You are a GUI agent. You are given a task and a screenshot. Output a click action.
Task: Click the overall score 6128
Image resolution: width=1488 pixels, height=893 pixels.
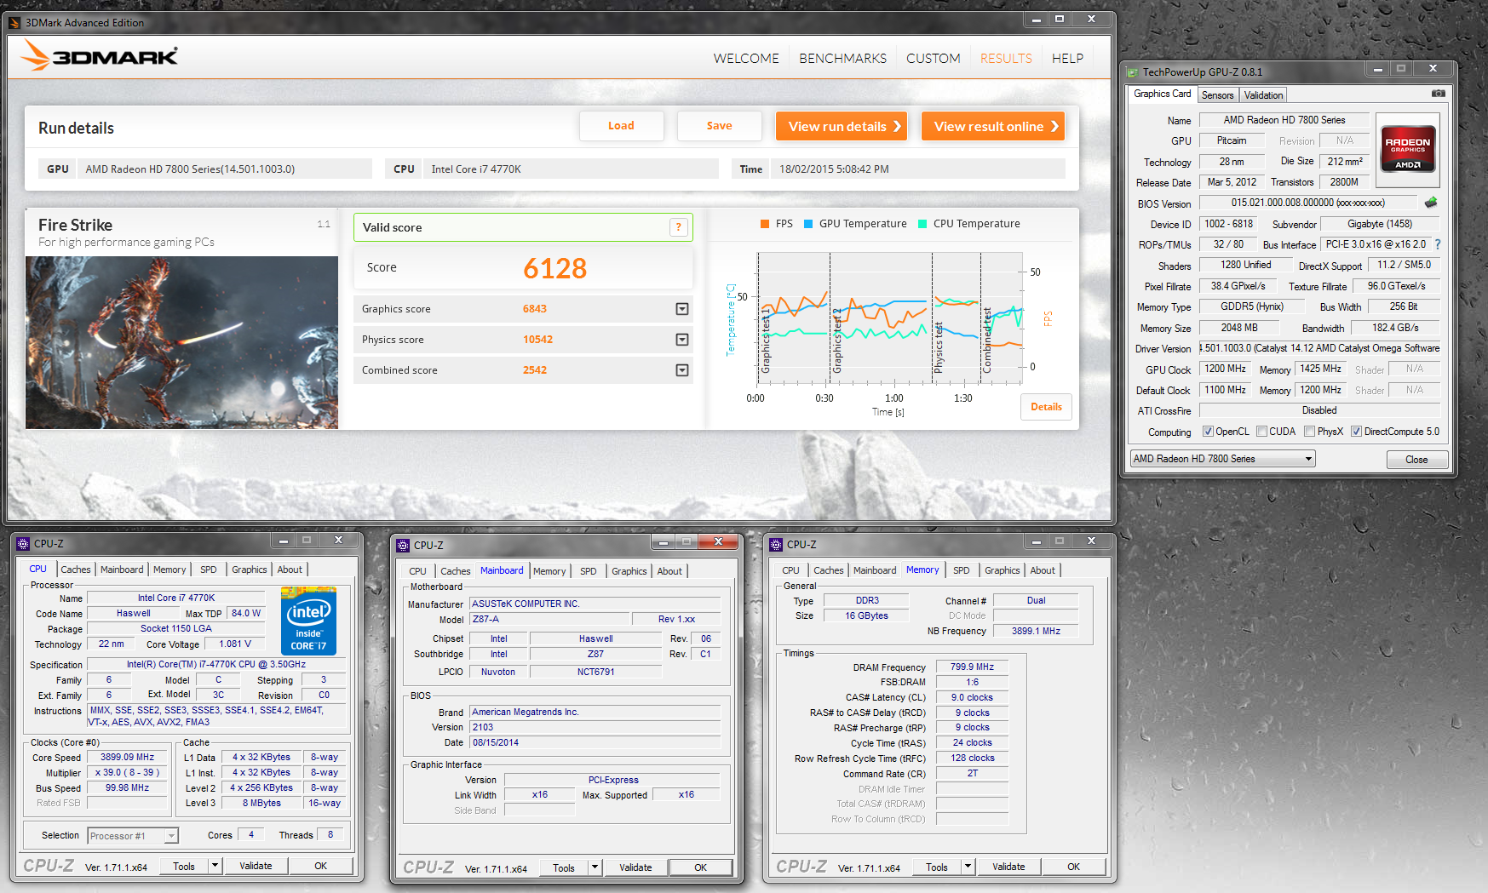point(554,269)
